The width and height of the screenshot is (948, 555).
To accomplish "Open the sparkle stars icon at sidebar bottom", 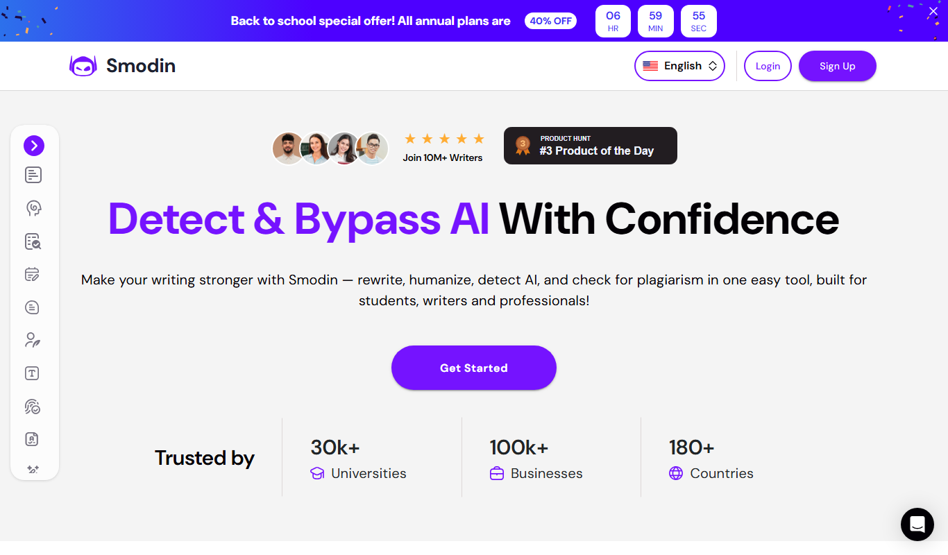I will pos(33,469).
